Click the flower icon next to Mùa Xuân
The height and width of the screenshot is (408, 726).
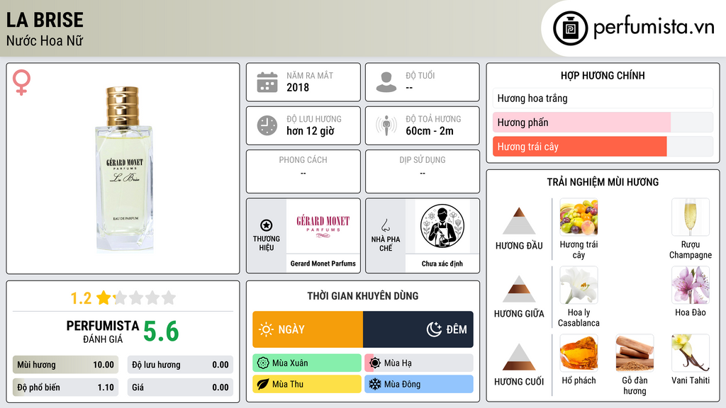coord(263,363)
